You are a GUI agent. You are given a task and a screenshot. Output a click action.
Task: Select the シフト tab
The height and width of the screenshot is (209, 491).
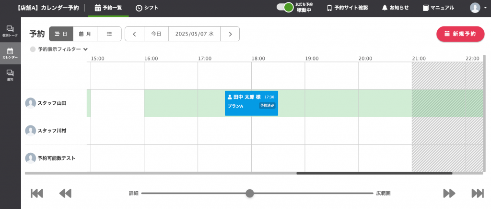pyautogui.click(x=147, y=8)
